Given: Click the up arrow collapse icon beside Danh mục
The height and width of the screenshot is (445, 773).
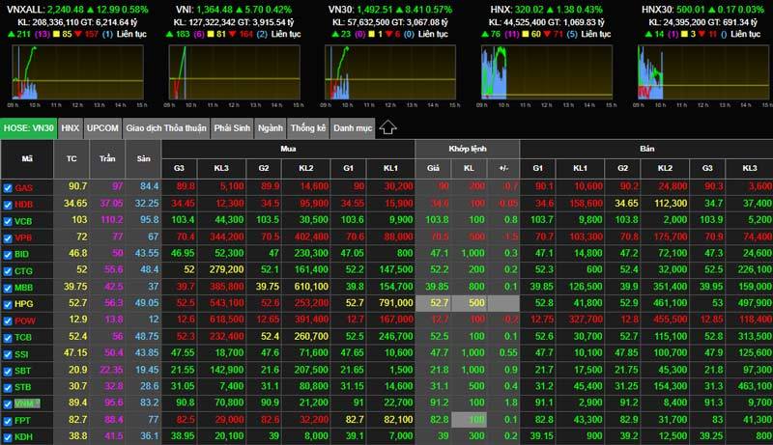Looking at the screenshot, I should [x=387, y=127].
